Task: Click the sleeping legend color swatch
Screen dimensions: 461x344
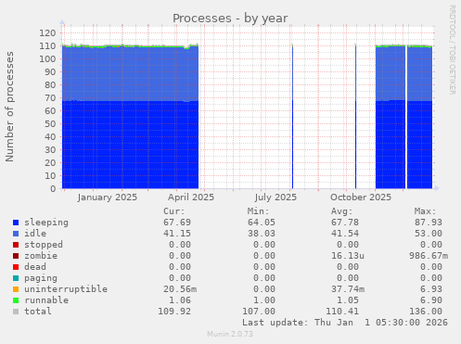Action: tap(16, 223)
